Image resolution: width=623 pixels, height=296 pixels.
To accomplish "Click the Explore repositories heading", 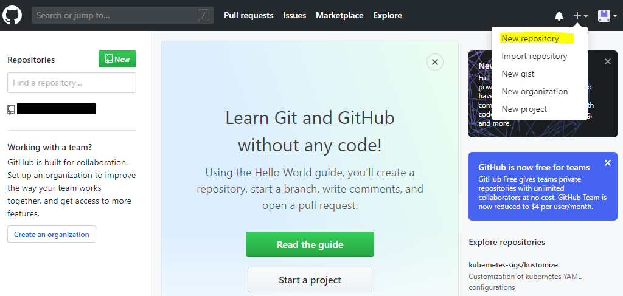I will [507, 242].
